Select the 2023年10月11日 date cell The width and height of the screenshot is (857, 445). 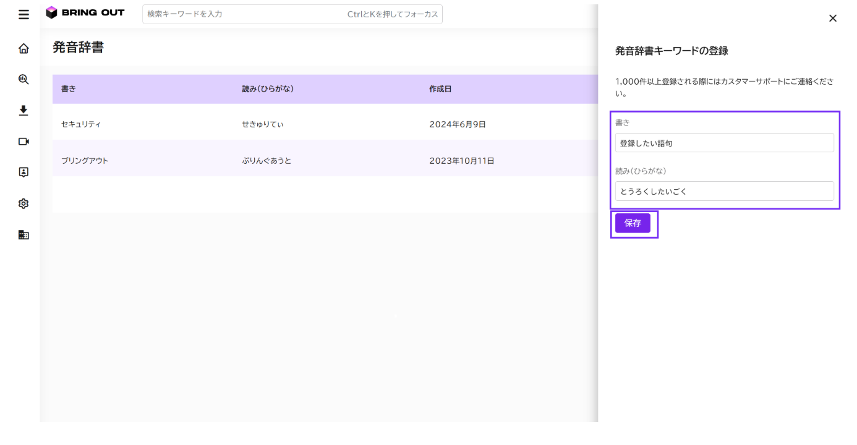[x=462, y=161]
